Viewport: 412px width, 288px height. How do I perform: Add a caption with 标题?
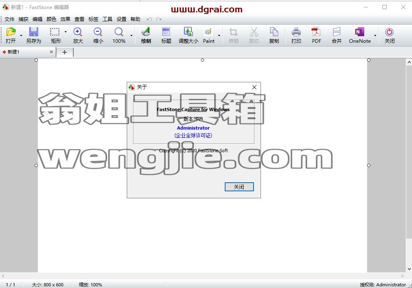point(166,35)
